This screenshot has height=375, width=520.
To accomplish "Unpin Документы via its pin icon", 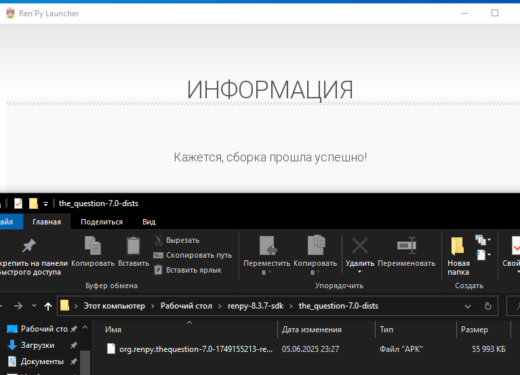I will click(74, 361).
